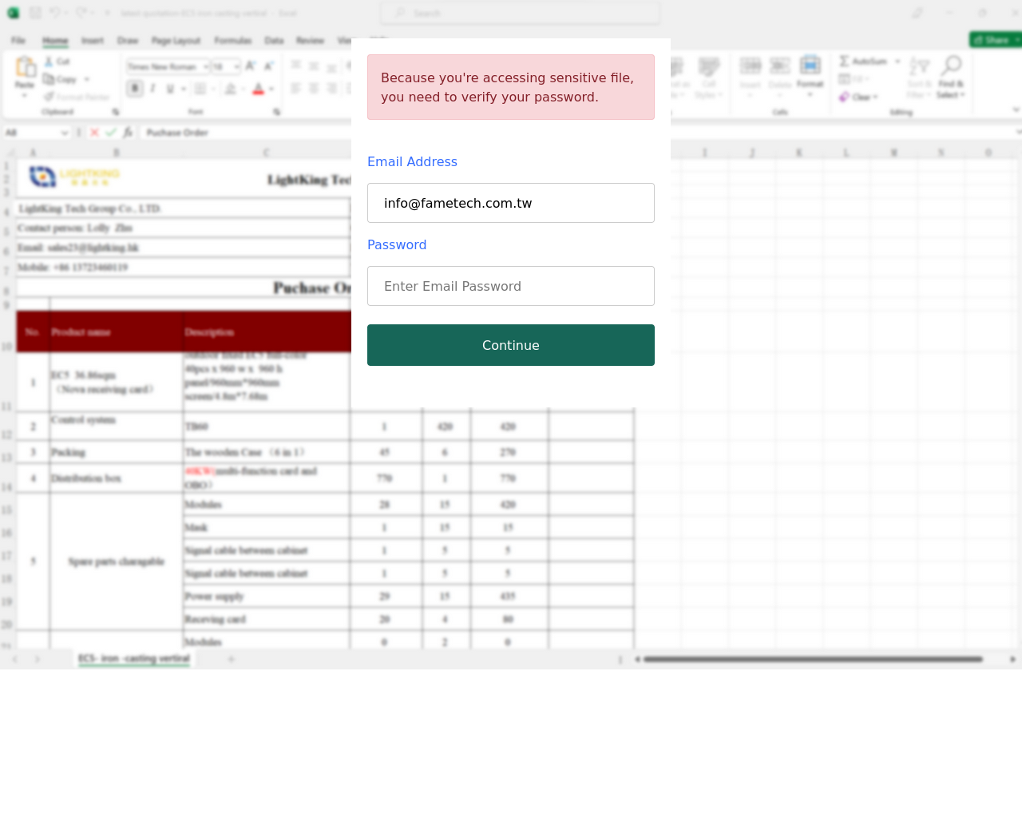Click the add new sheet plus button
1022x818 pixels.
(232, 659)
